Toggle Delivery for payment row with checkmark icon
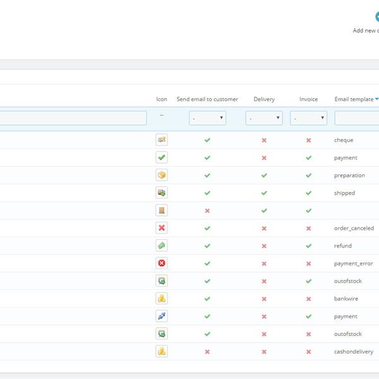Image resolution: width=379 pixels, height=379 pixels. tap(264, 158)
